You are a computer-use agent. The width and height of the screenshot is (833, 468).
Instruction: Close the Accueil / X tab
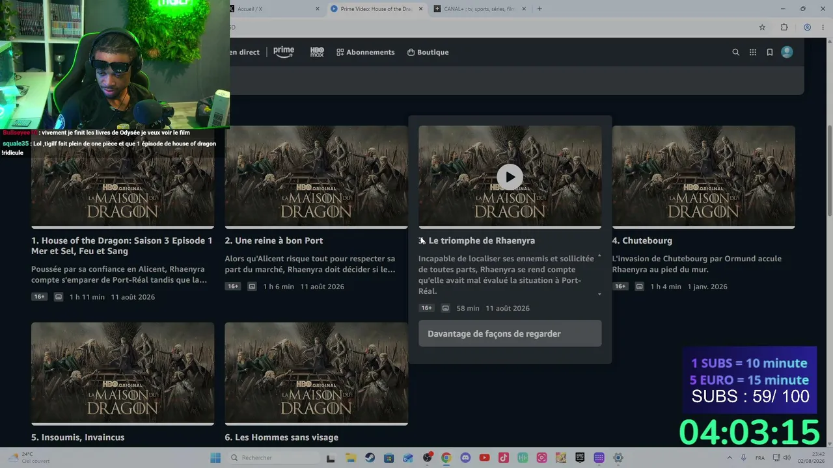pos(318,9)
